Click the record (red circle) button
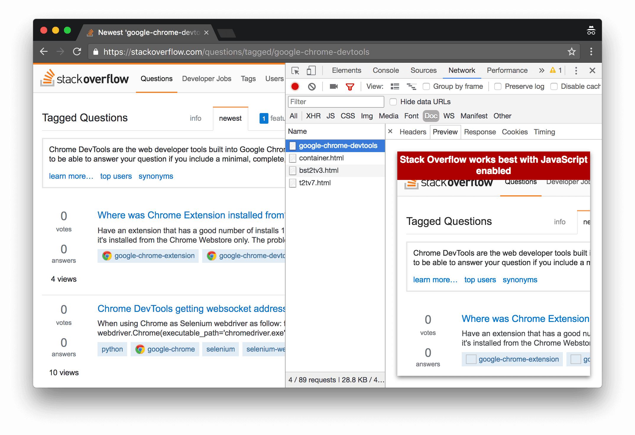The image size is (635, 435). (295, 87)
